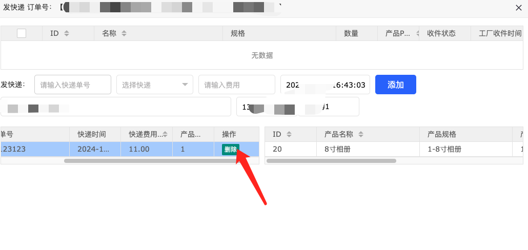Open the date time picker field
The image size is (528, 250).
[325, 85]
